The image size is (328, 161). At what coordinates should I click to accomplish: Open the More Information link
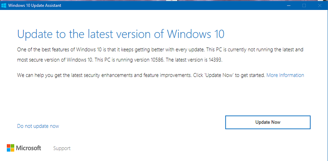click(285, 75)
